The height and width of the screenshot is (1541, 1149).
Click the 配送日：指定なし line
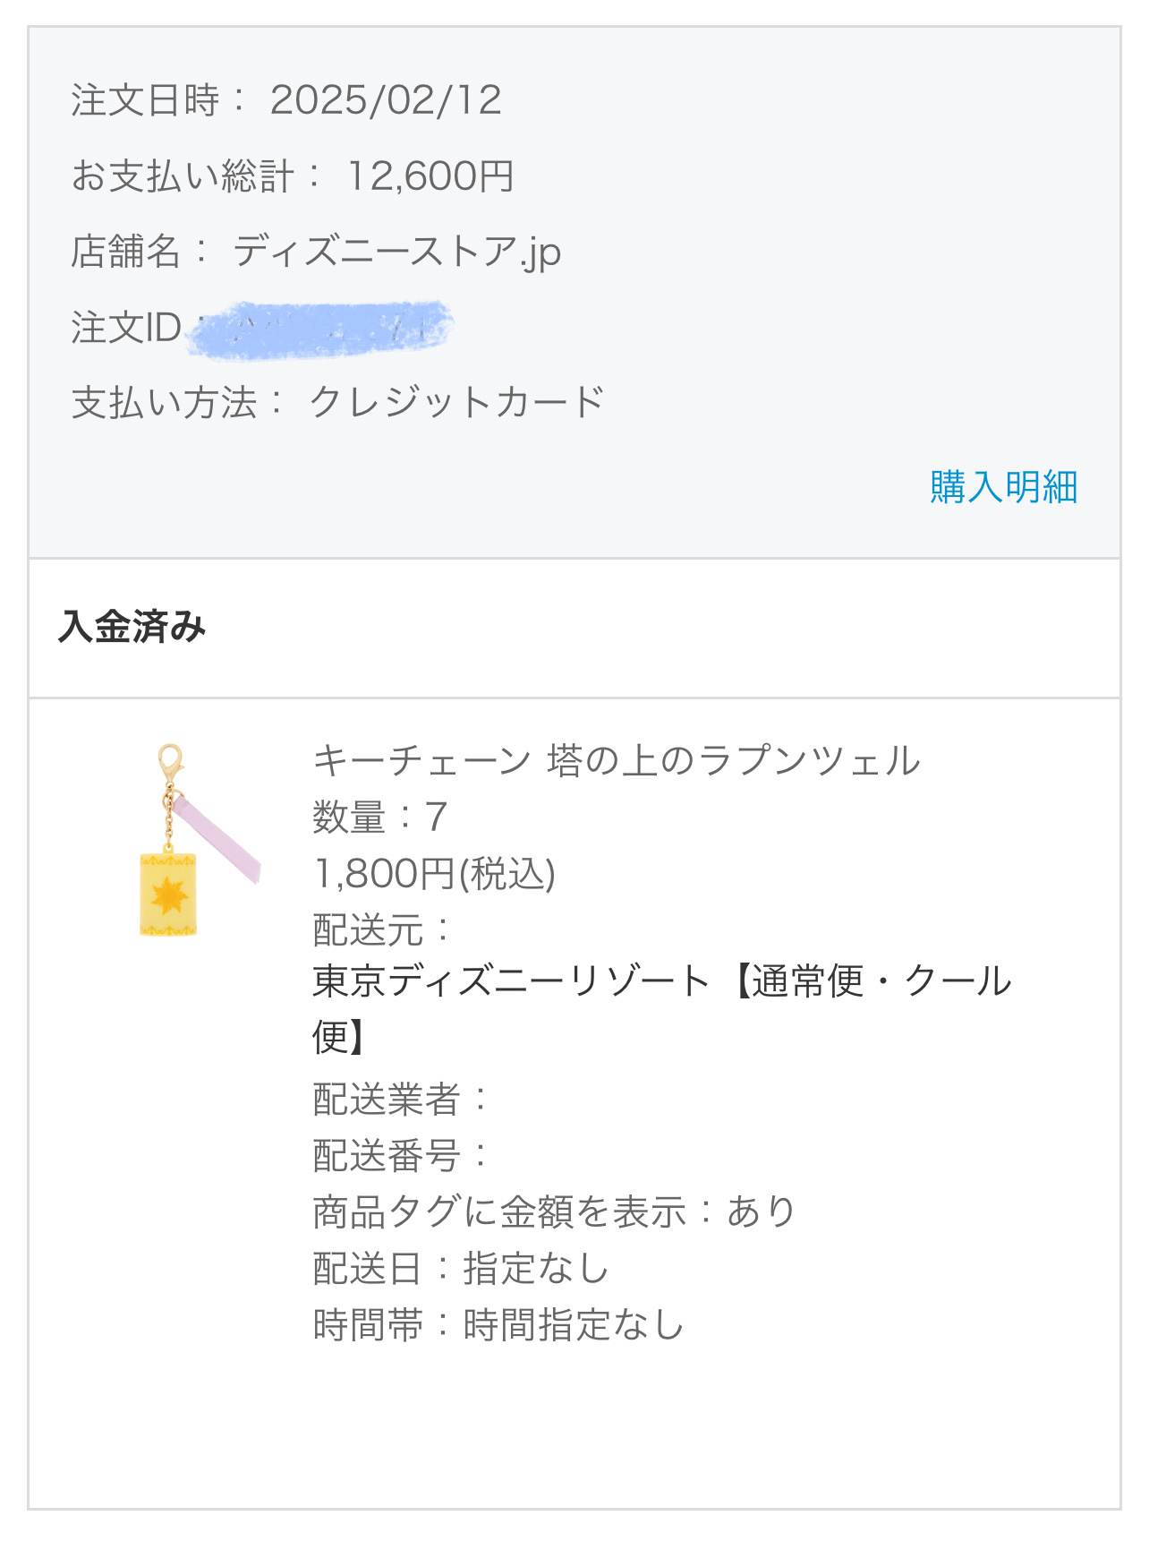point(461,1269)
